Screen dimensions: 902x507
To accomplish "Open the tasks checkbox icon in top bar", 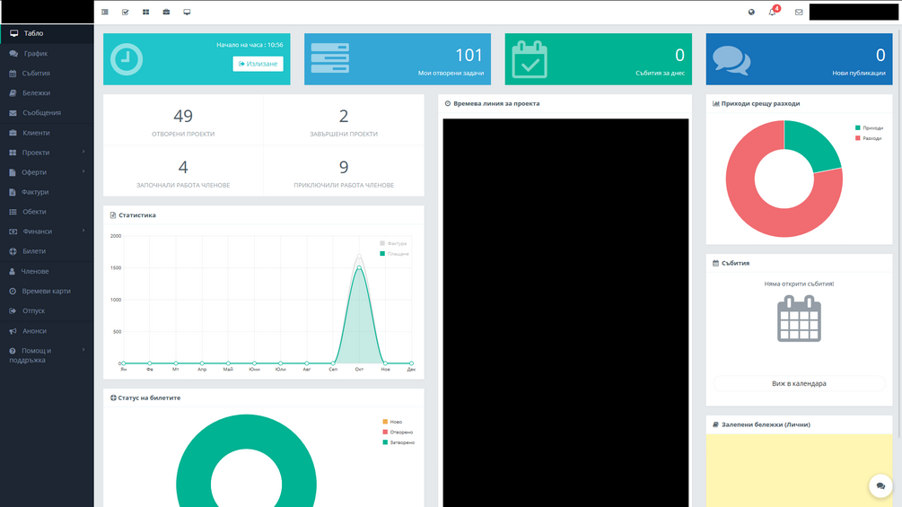I will [126, 12].
